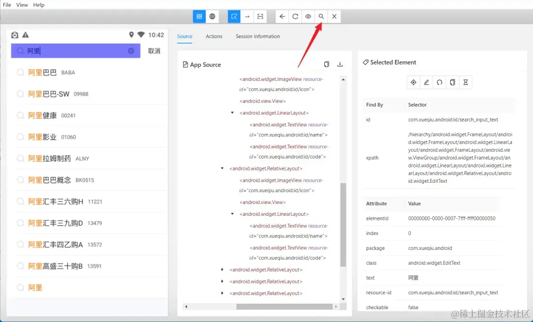The width and height of the screenshot is (533, 322).
Task: Click the phone search input containing 阿里
Action: tap(76, 51)
